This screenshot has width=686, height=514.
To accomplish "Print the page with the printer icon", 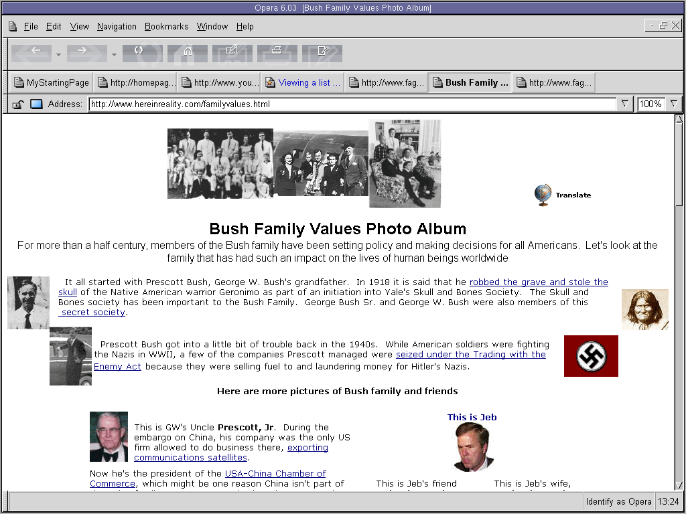I will 277,53.
